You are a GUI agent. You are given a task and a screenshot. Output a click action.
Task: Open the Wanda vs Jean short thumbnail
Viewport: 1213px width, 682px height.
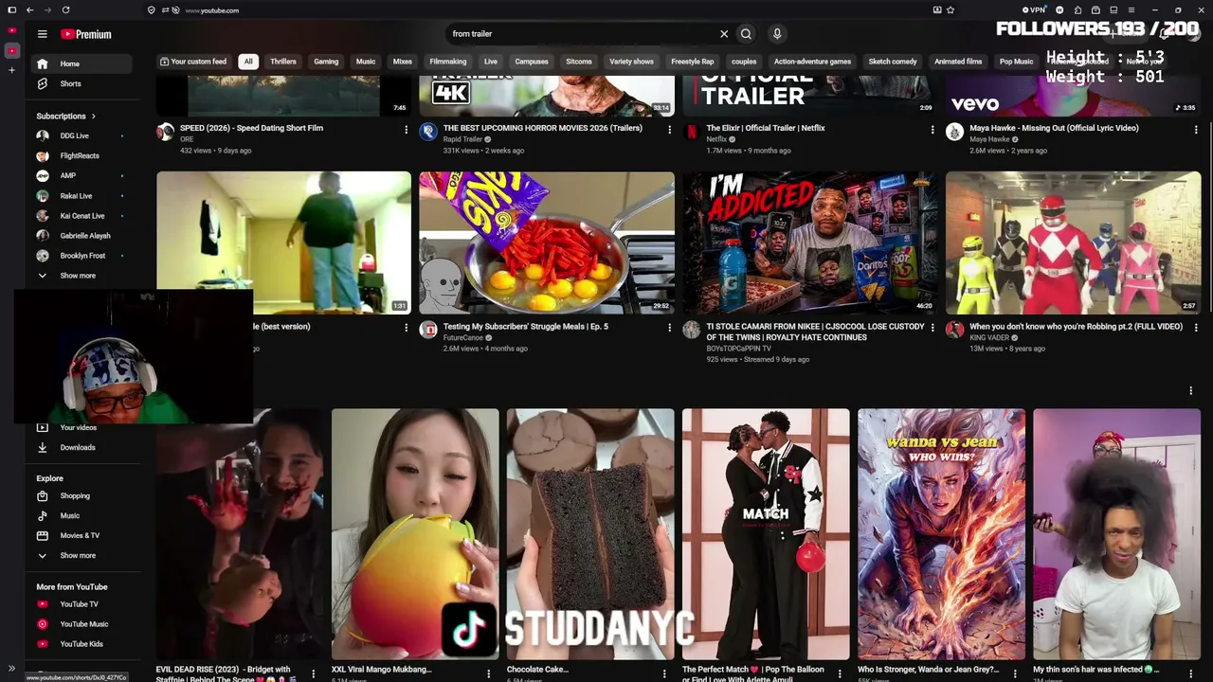point(941,534)
